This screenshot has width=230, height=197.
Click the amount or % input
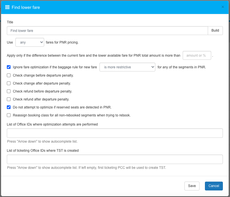point(197,56)
